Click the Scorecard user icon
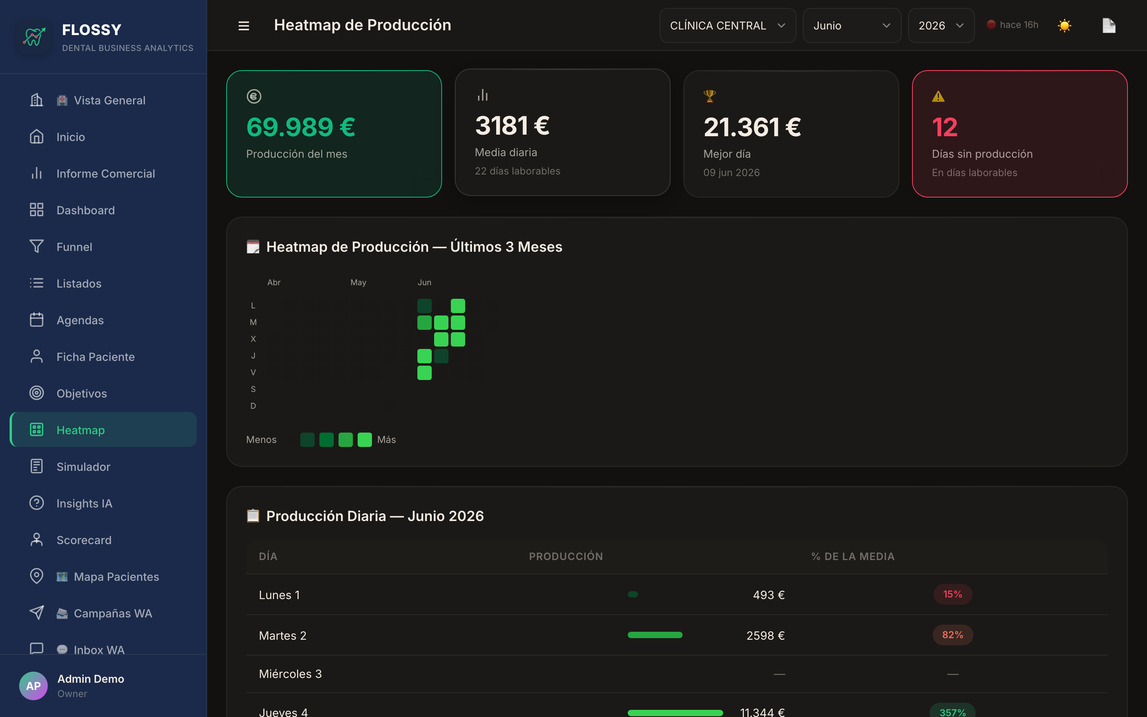Viewport: 1147px width, 717px height. (37, 540)
